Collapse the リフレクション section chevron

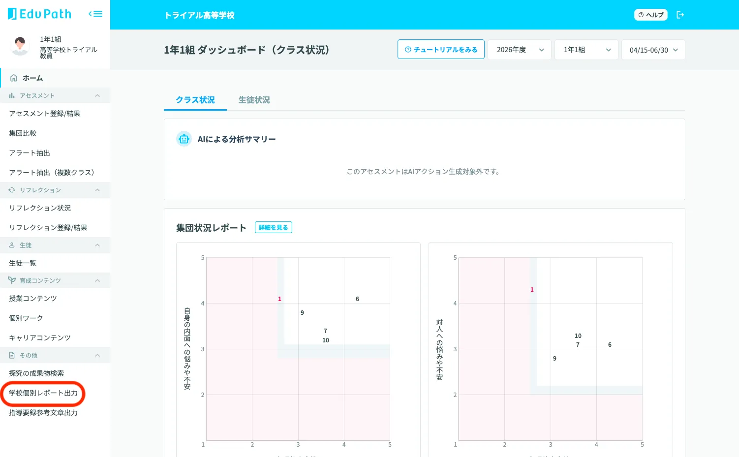pyautogui.click(x=97, y=190)
